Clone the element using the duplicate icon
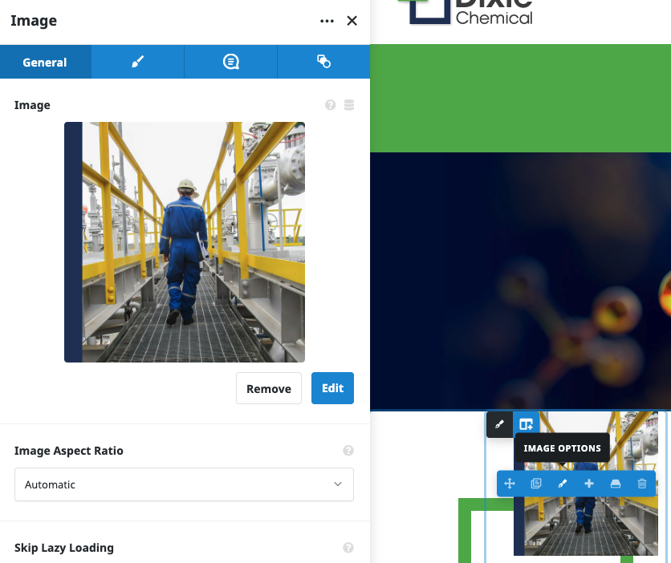This screenshot has width=671, height=563. coord(536,484)
